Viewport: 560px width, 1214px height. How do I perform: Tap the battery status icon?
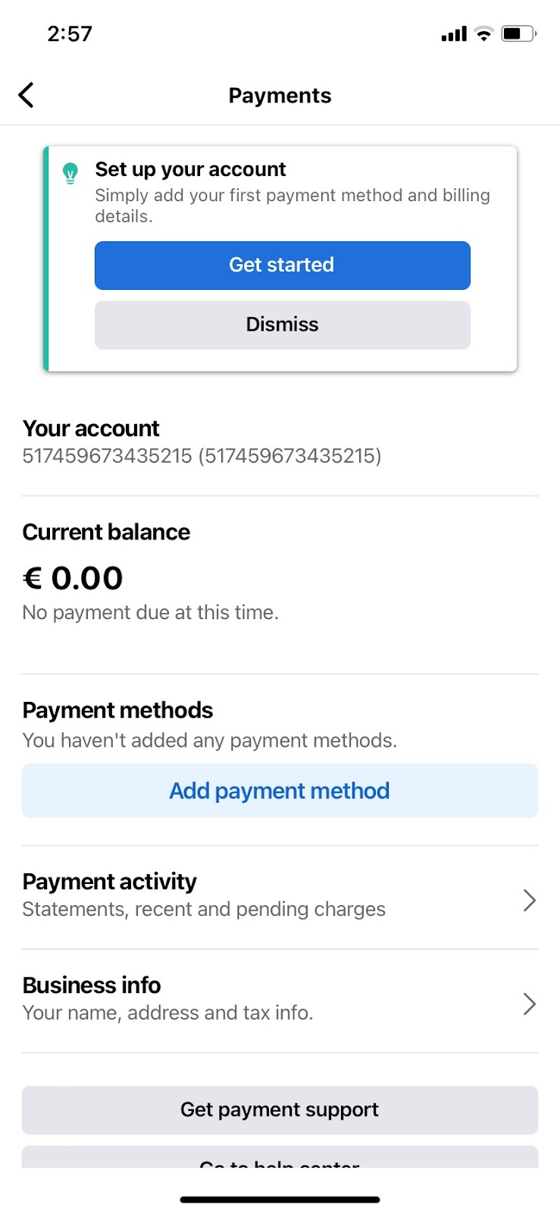click(518, 33)
